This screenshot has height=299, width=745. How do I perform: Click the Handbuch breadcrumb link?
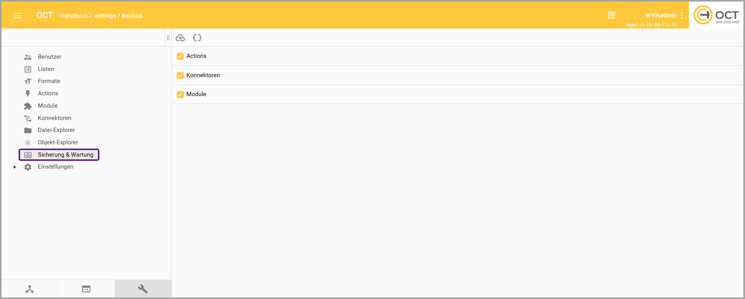(73, 16)
